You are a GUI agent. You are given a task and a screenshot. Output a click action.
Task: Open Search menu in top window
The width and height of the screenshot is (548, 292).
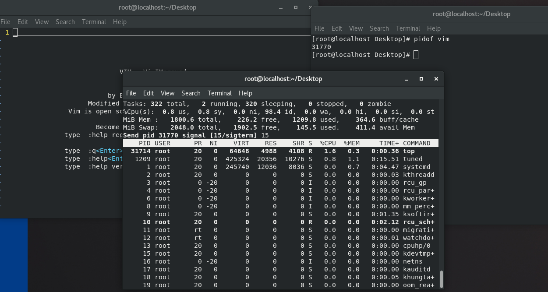coord(191,93)
